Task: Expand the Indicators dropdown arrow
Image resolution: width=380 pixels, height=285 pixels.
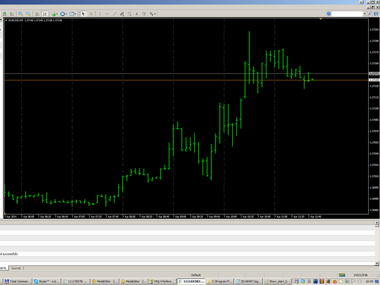Action: (x=57, y=14)
